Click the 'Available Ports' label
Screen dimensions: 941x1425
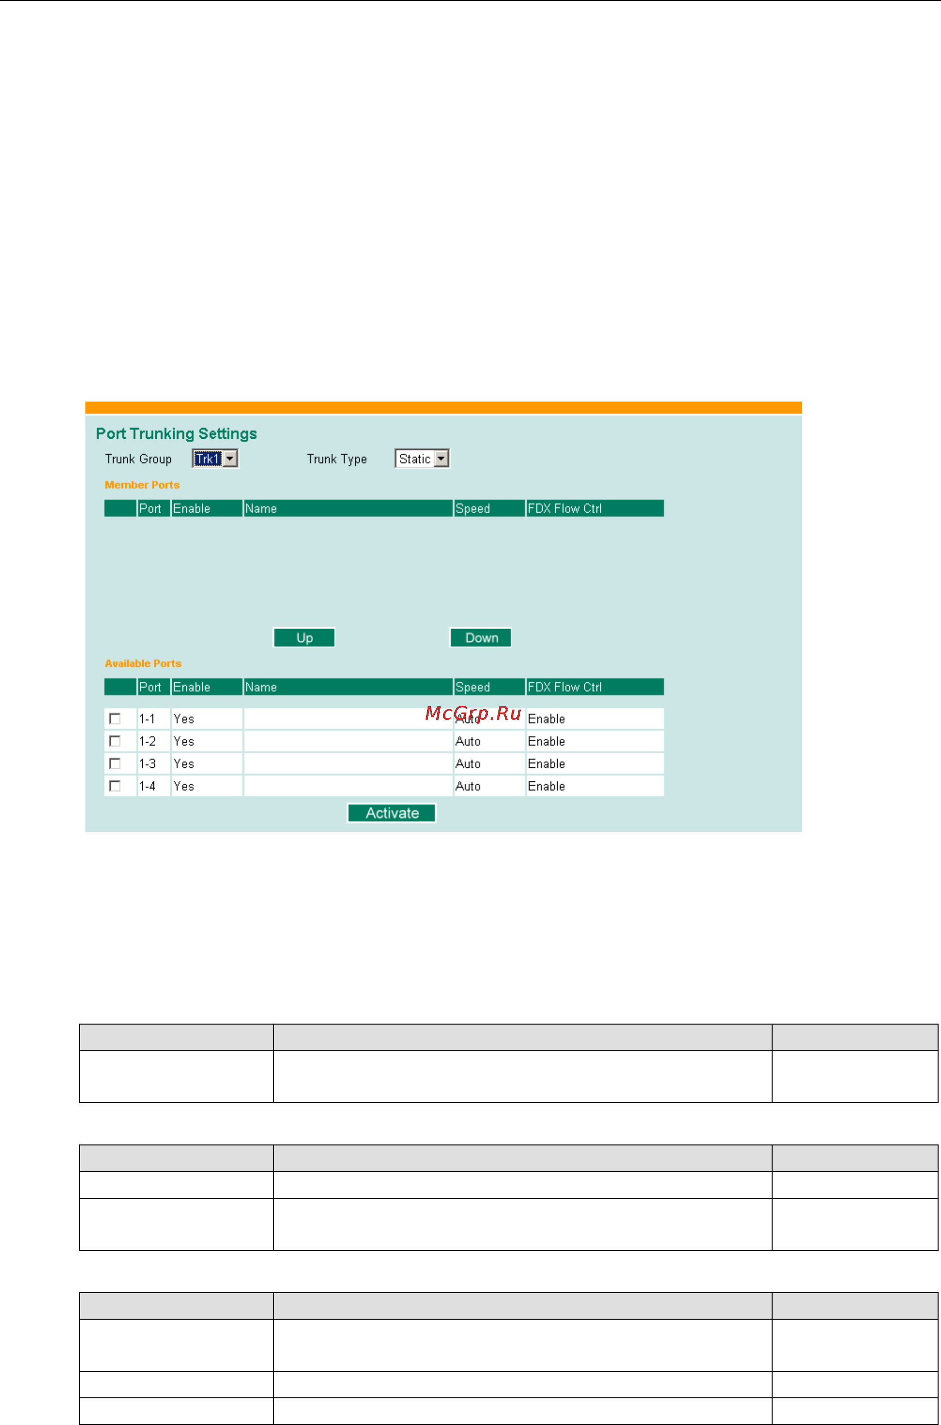click(x=143, y=663)
